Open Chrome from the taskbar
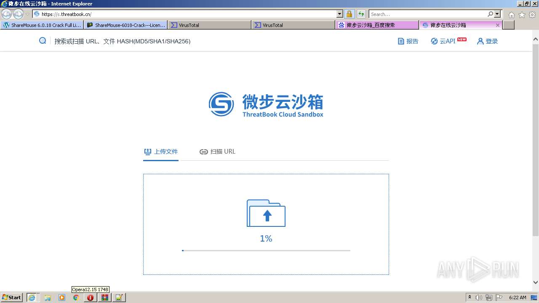The width and height of the screenshot is (539, 303). pyautogui.click(x=76, y=298)
